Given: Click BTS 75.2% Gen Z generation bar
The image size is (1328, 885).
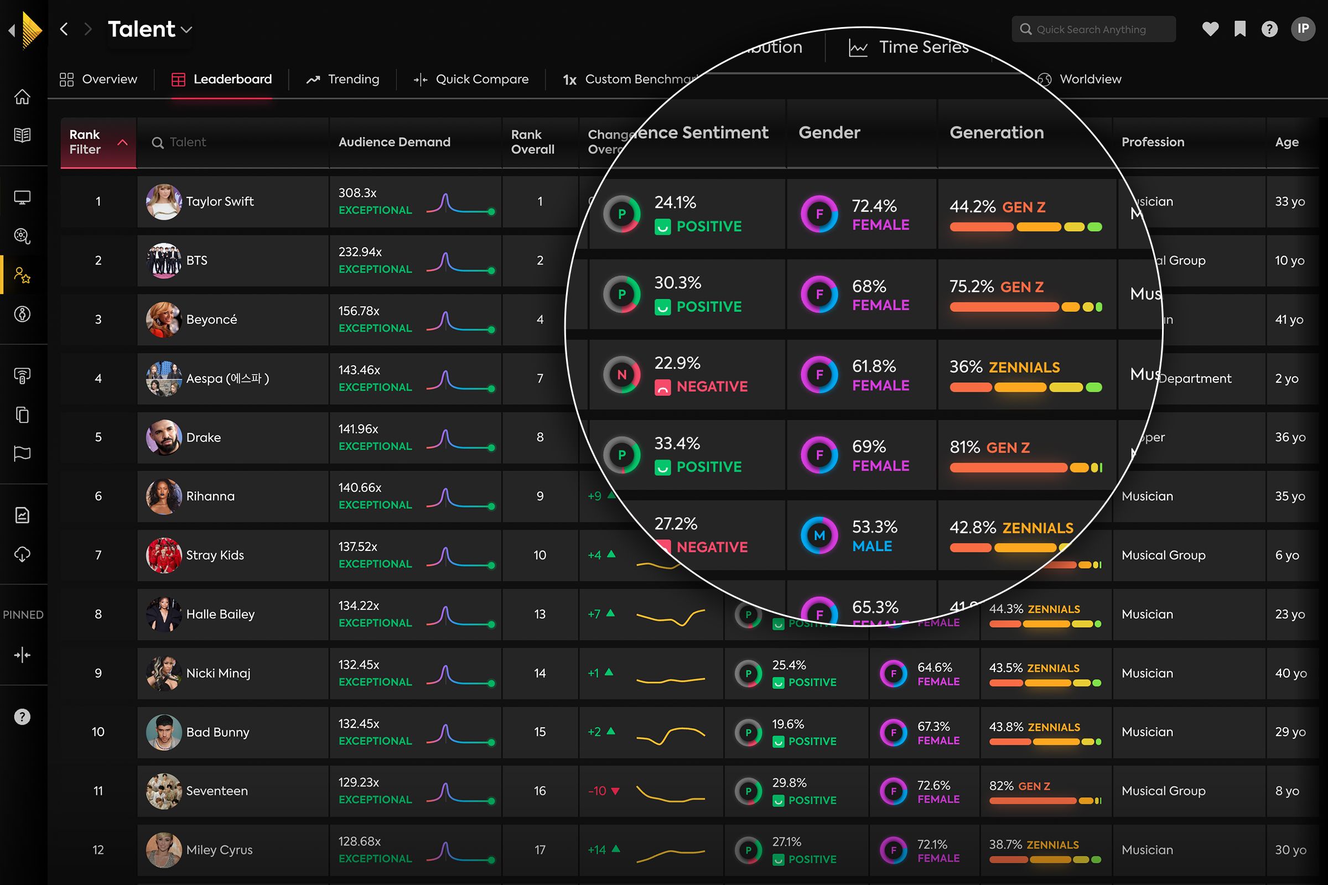Looking at the screenshot, I should (1025, 307).
